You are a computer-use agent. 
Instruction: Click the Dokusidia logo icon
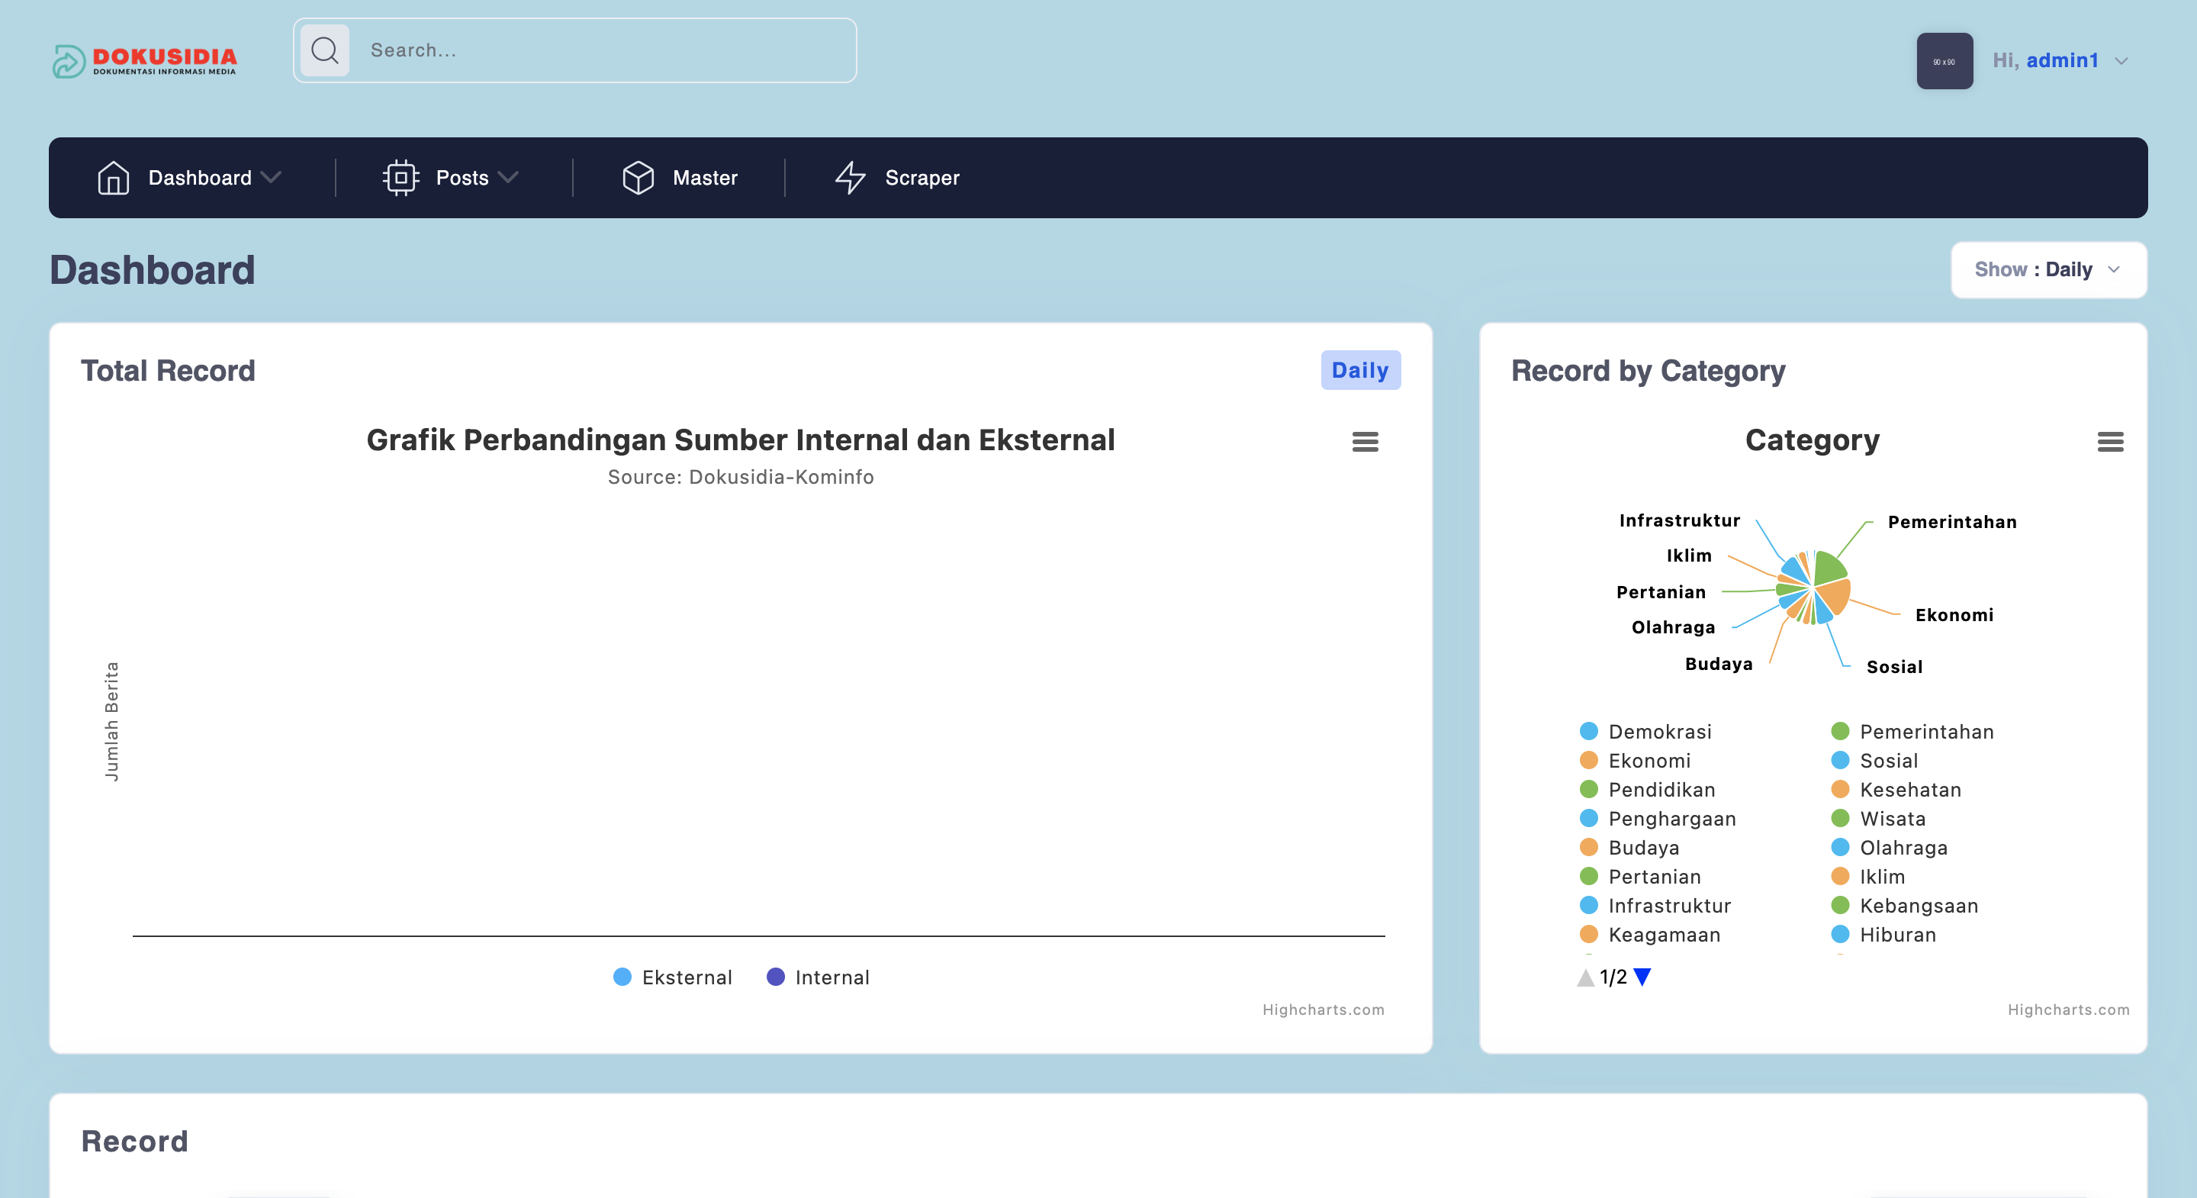click(68, 60)
